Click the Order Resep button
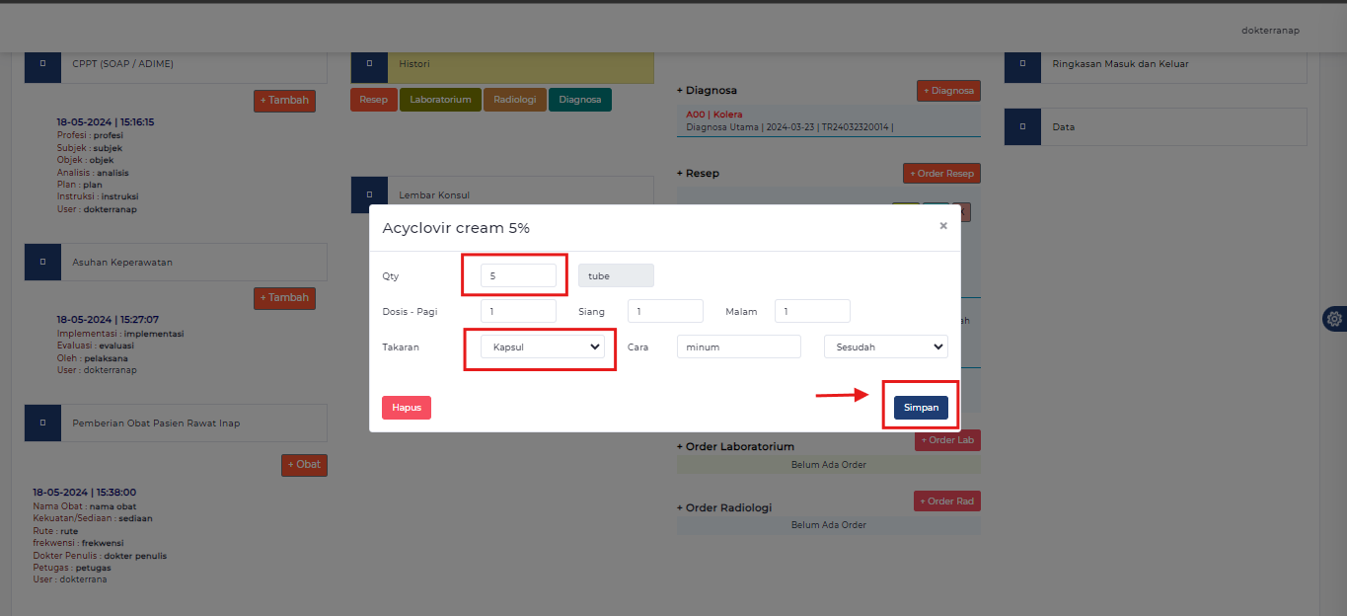 941,173
